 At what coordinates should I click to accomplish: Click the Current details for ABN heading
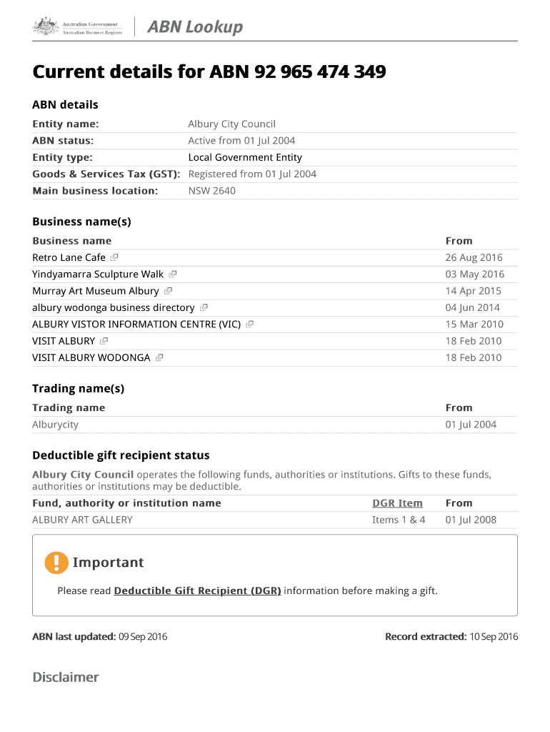pyautogui.click(x=209, y=72)
